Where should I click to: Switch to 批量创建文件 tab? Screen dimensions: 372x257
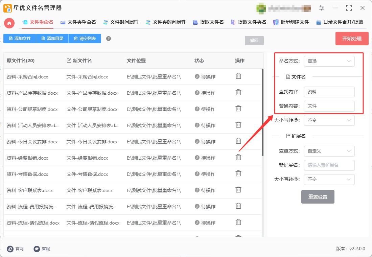pyautogui.click(x=291, y=22)
